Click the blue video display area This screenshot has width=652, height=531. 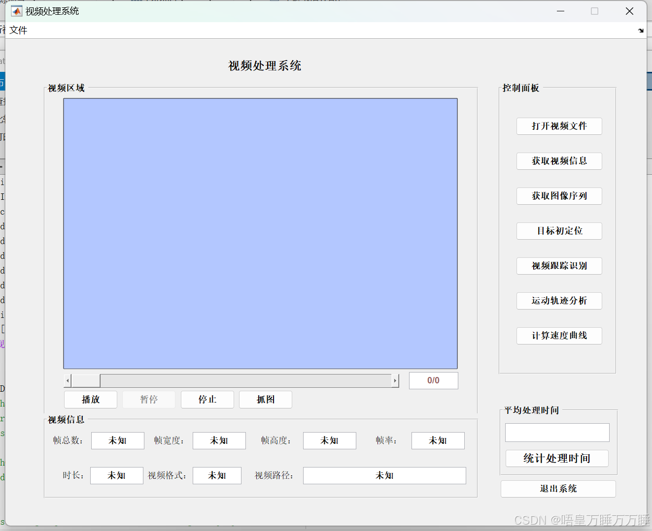tap(260, 234)
